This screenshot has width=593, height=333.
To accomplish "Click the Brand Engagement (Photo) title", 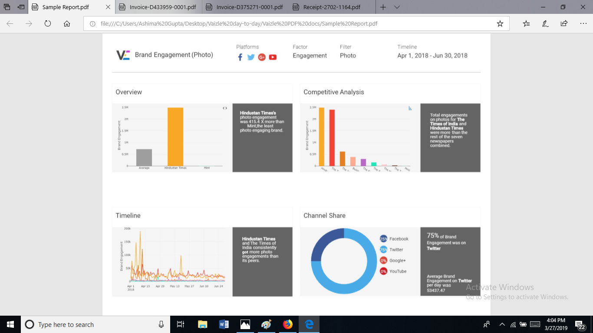I will tap(174, 55).
